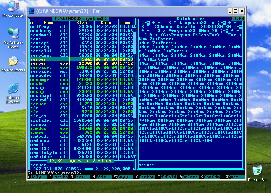Click the Date column header
This screenshot has width=271, height=193.
click(106, 23)
